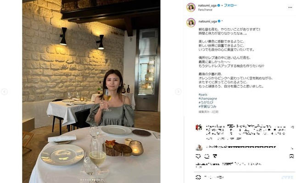The width and height of the screenshot is (296, 183).
Task: Open comments with the speech bubble icon
Action: point(207,156)
